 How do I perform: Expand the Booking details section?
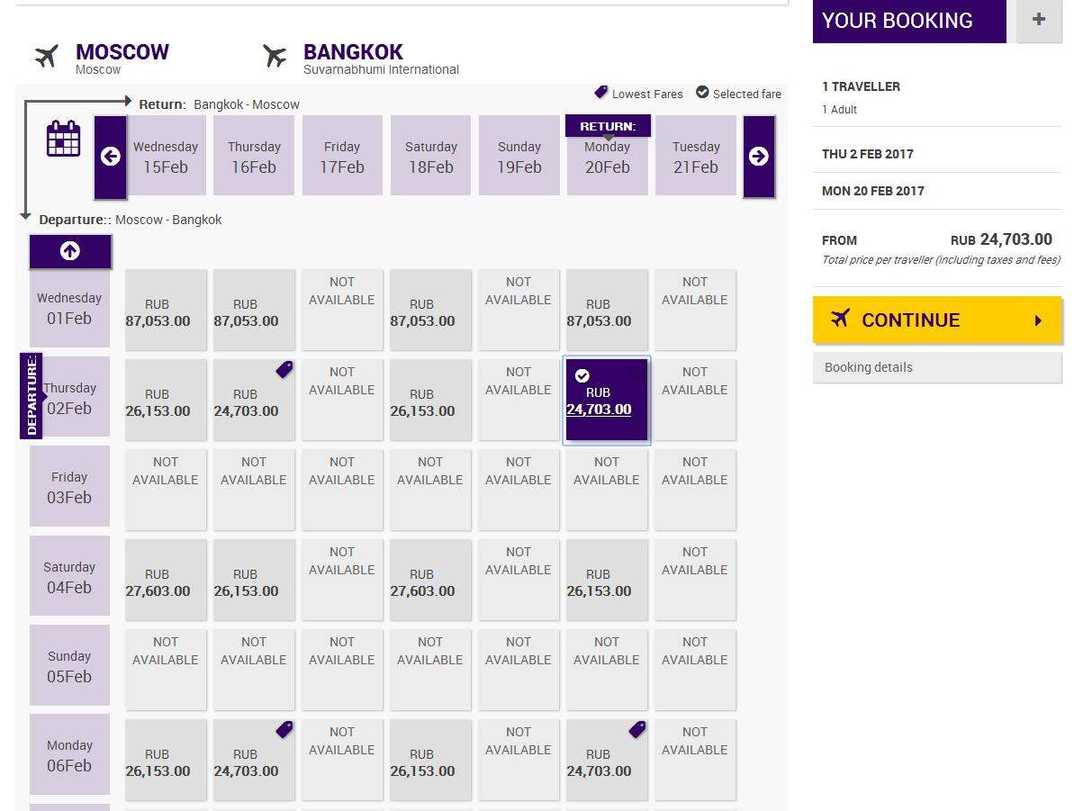point(937,367)
